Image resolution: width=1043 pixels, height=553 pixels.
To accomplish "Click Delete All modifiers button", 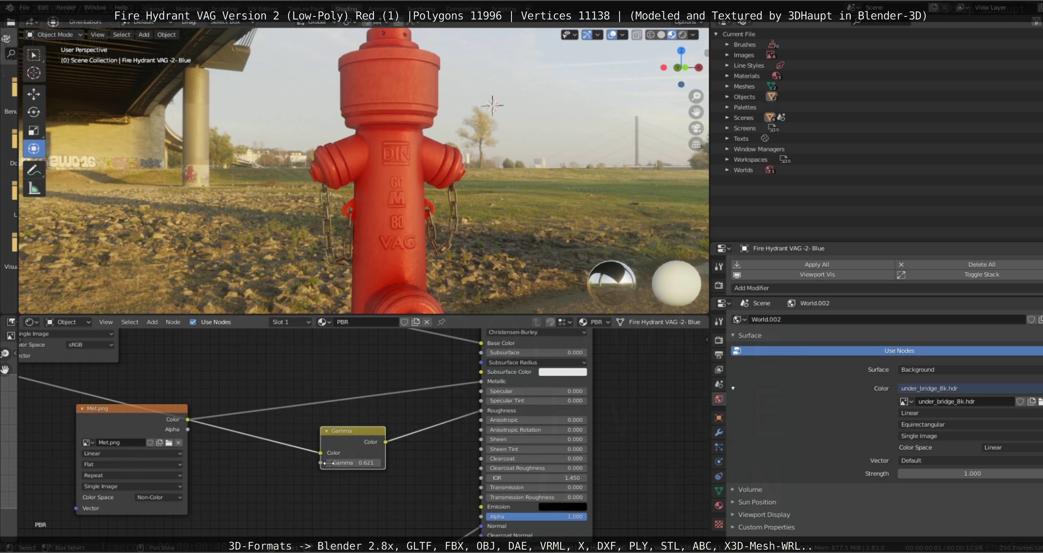I will [x=969, y=265].
